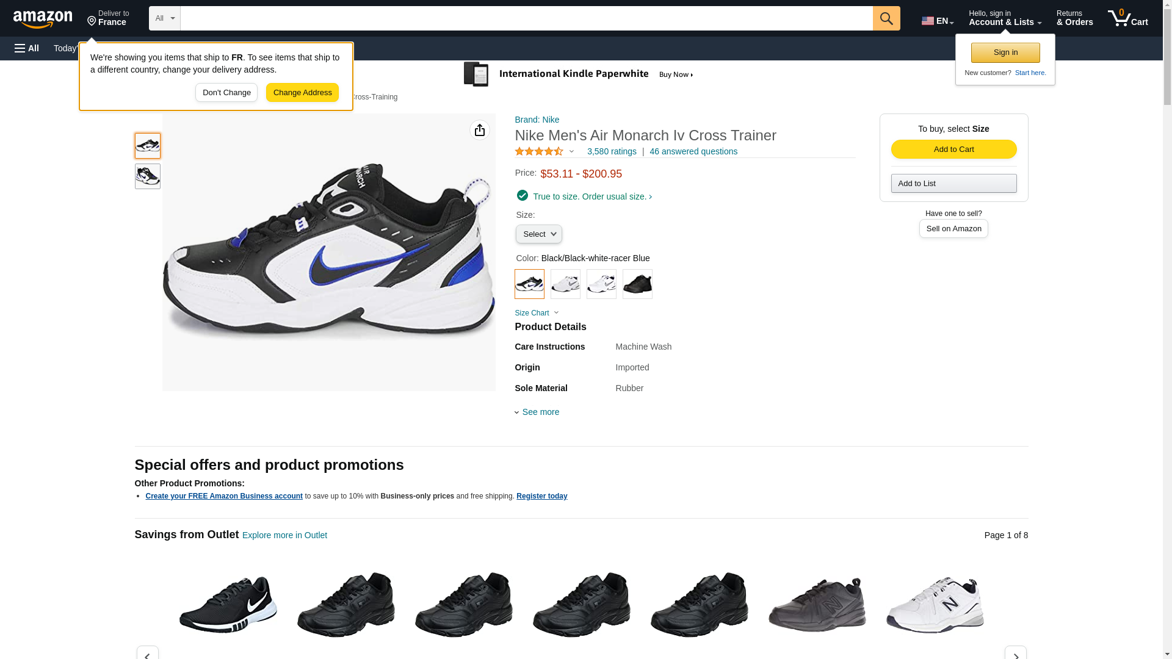Screen dimensions: 1172x659
Task: Open the search category All dropdown
Action: 164,18
